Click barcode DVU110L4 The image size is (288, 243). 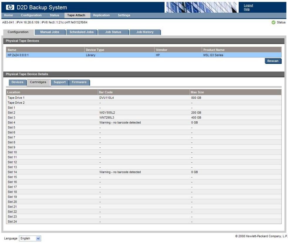click(x=107, y=98)
